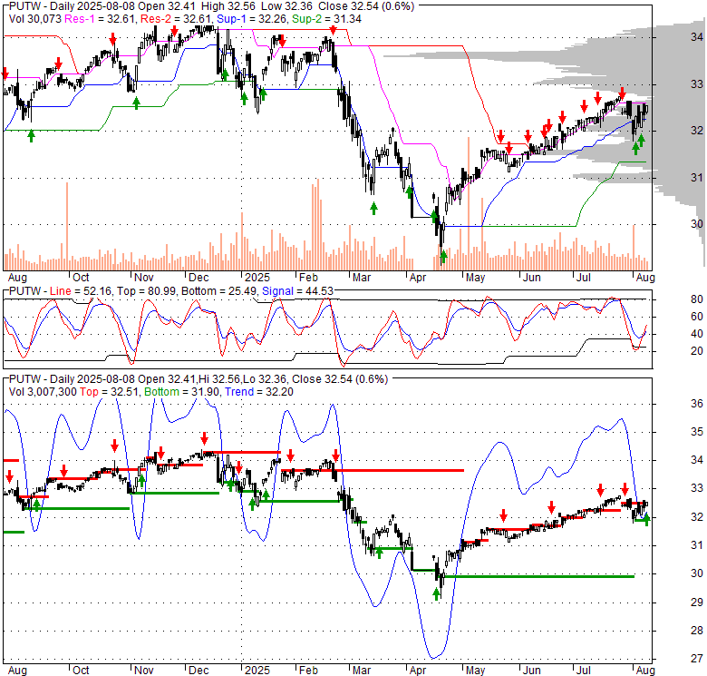Click the 2025 label on the top chart's time axis

(x=257, y=278)
